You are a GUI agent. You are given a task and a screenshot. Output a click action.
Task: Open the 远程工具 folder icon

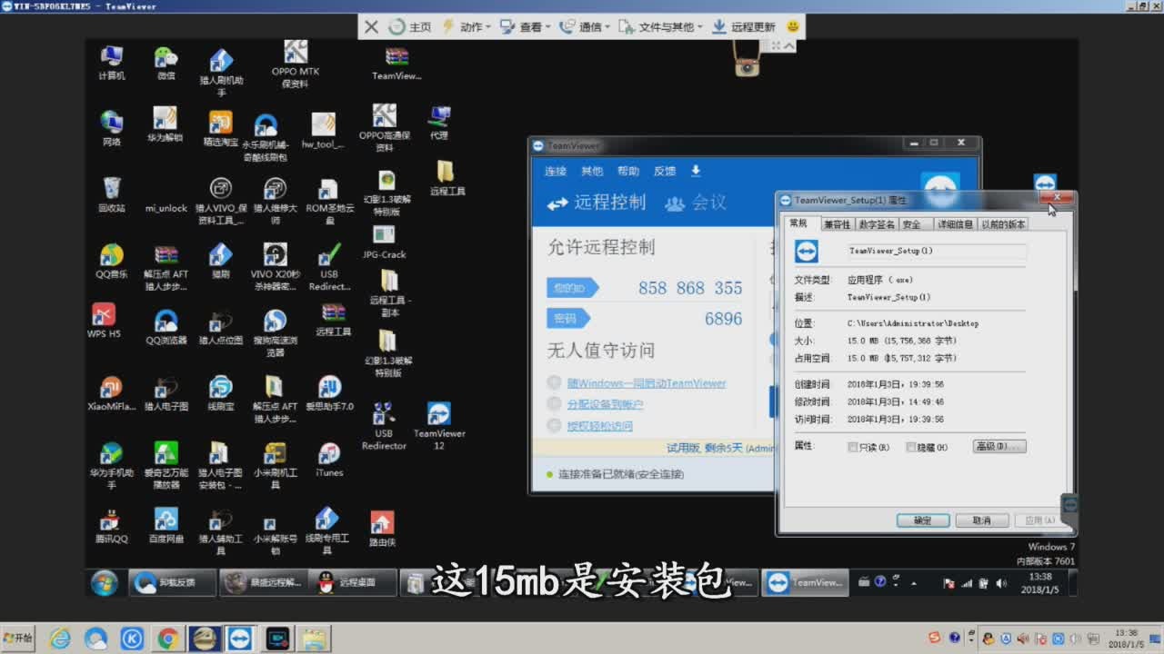click(x=447, y=178)
